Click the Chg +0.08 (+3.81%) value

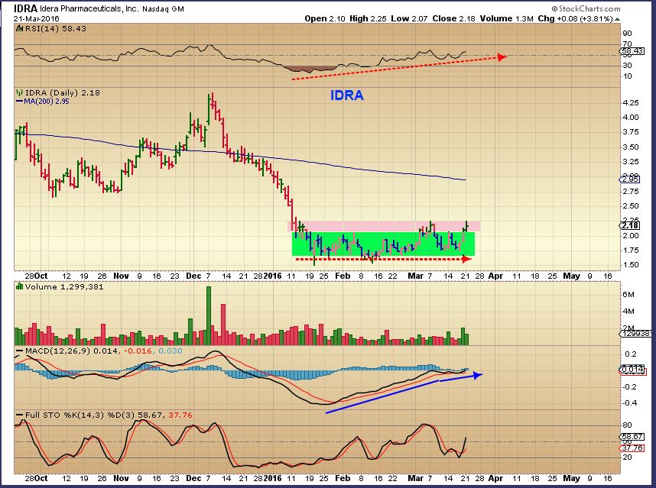point(575,18)
